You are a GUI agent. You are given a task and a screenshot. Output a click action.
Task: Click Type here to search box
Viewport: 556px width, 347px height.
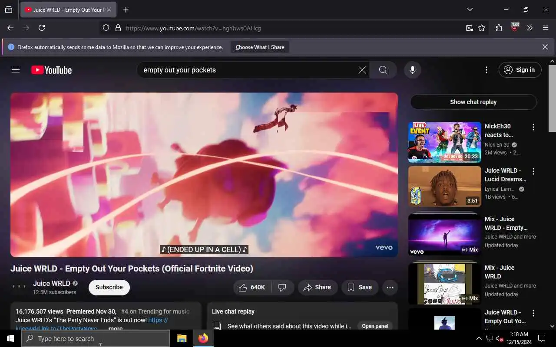[x=96, y=338]
